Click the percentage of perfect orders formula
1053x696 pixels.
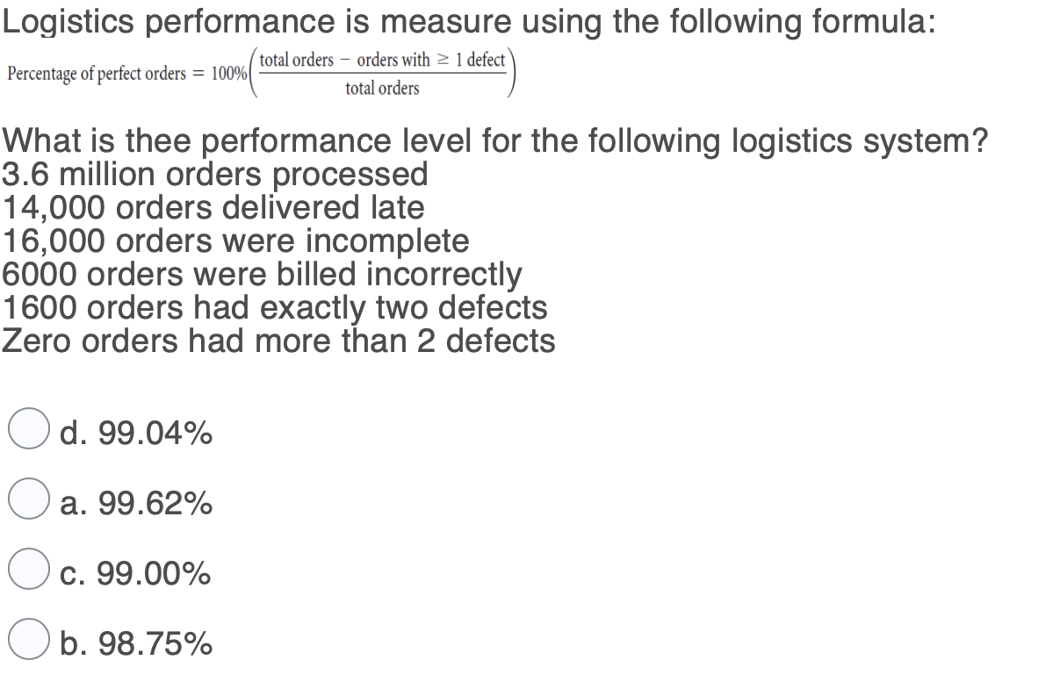[261, 74]
